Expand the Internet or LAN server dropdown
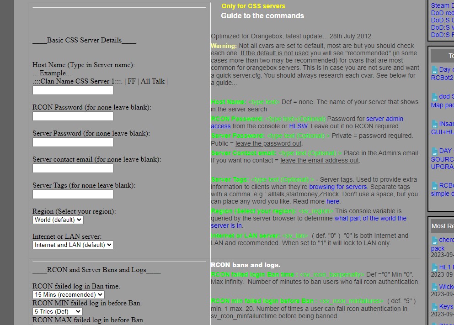The width and height of the screenshot is (454, 325). [73, 245]
